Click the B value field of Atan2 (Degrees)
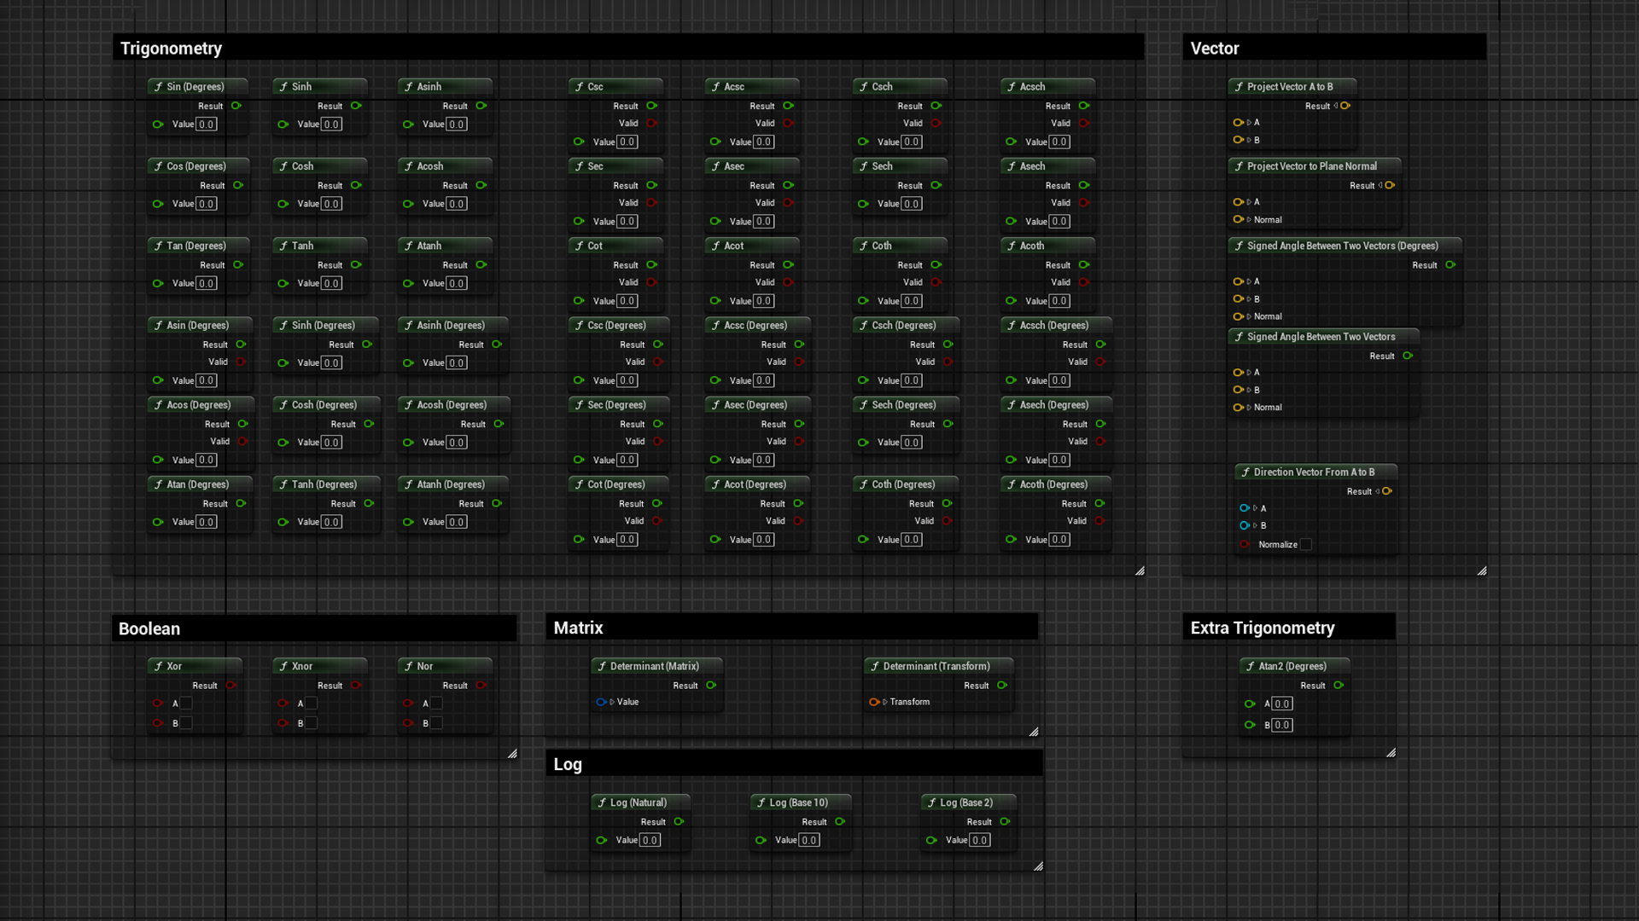Image resolution: width=1639 pixels, height=921 pixels. (1282, 725)
